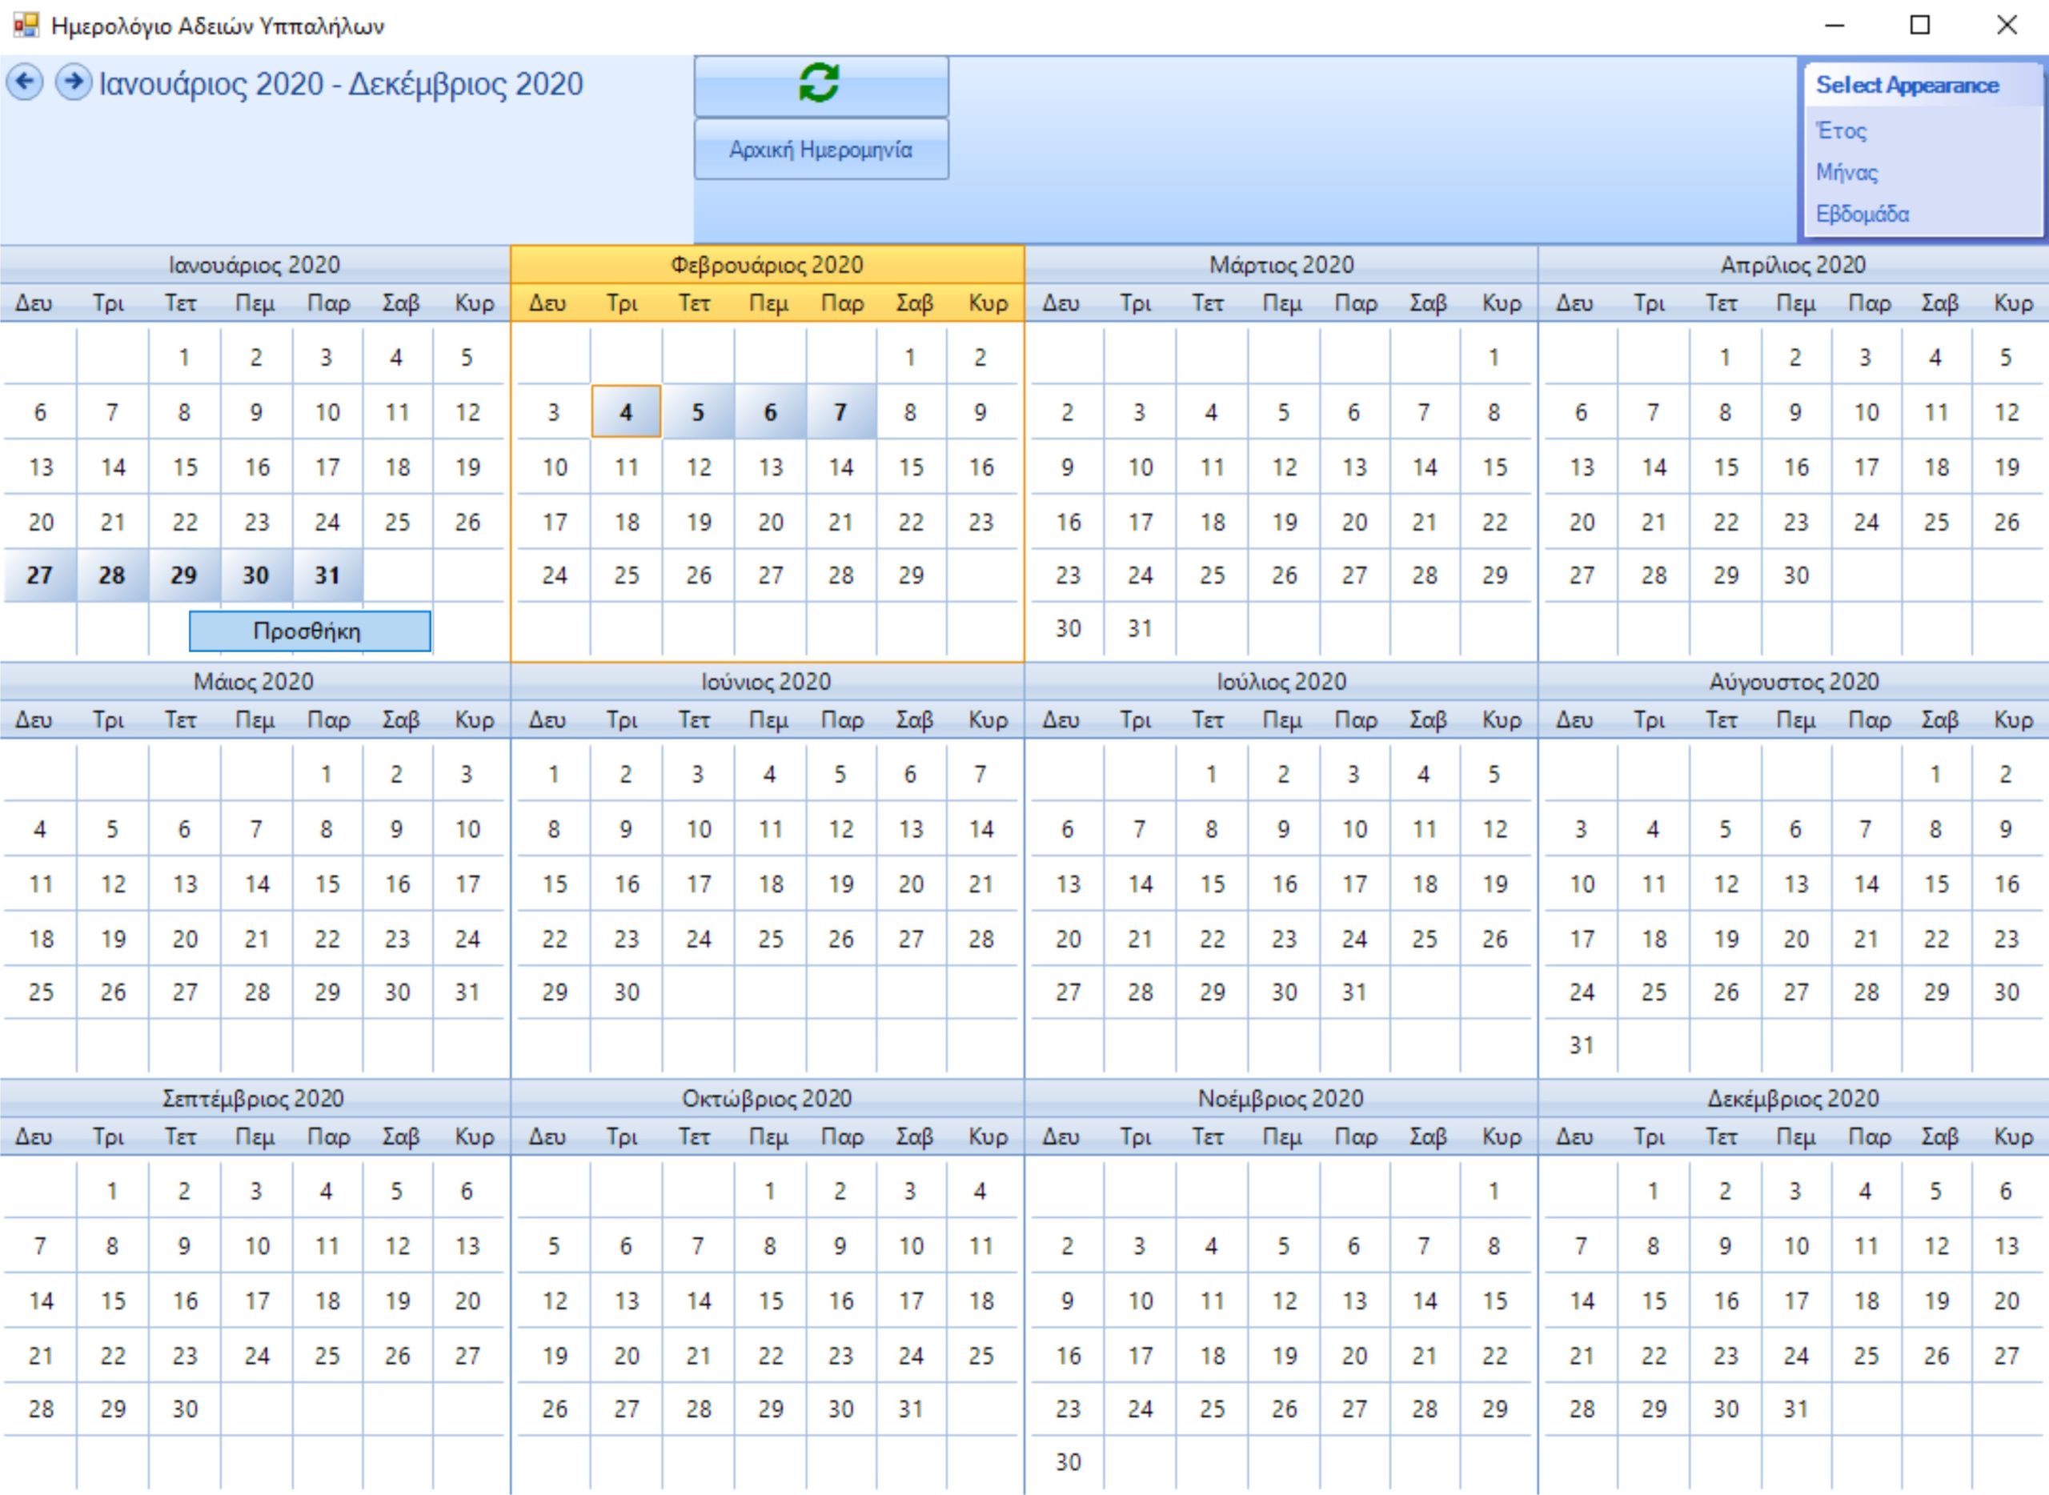Click the back arrow navigation icon
Image resolution: width=2049 pixels, height=1495 pixels.
tap(26, 82)
